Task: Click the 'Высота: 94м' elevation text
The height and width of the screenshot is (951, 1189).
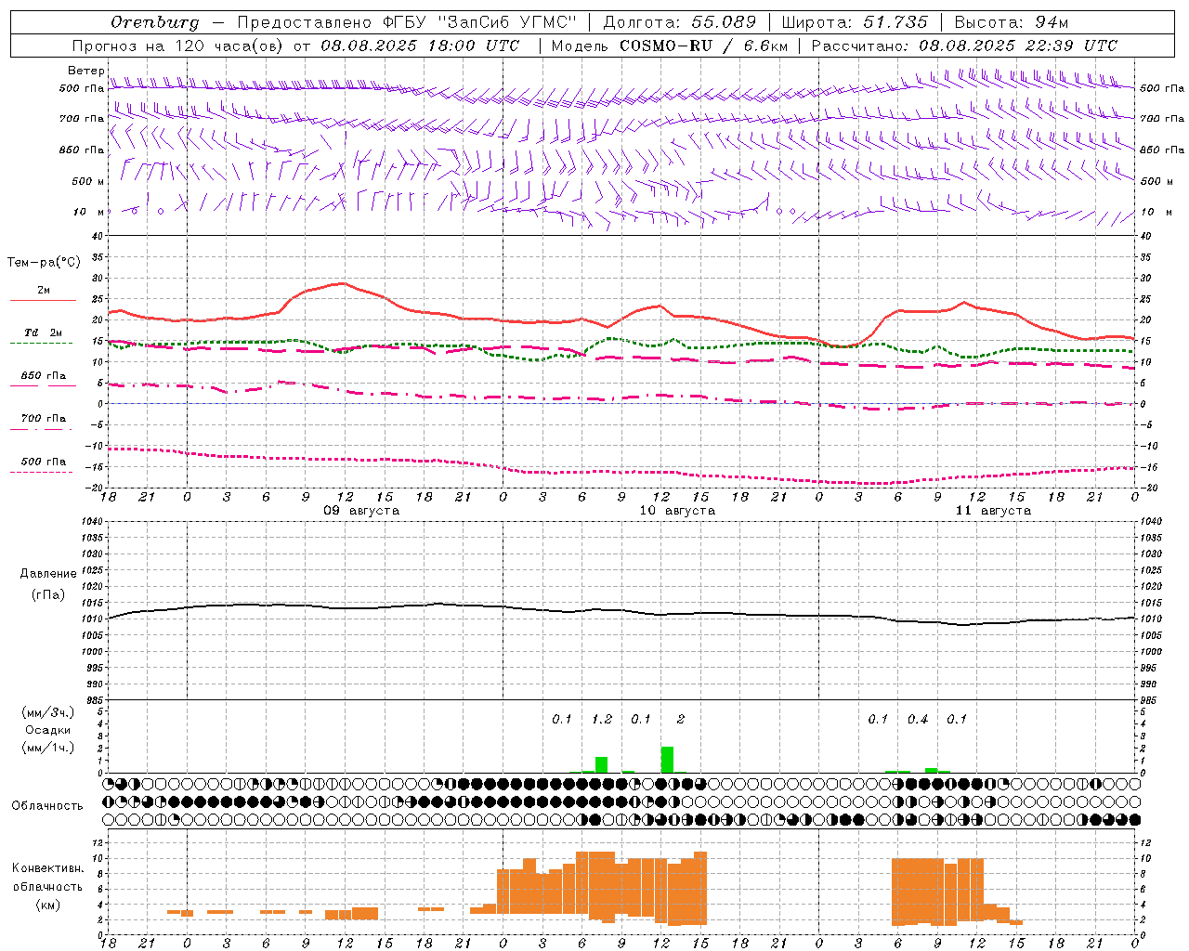Action: [1012, 22]
